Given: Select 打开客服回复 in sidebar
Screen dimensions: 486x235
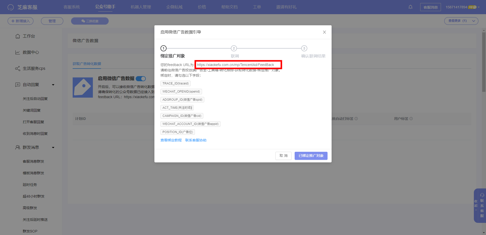Looking at the screenshot, I should tap(33, 122).
